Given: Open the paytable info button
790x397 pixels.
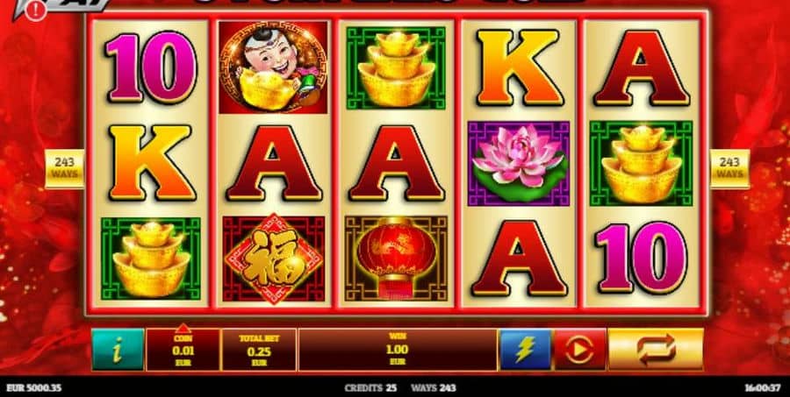Looking at the screenshot, I should (x=118, y=350).
